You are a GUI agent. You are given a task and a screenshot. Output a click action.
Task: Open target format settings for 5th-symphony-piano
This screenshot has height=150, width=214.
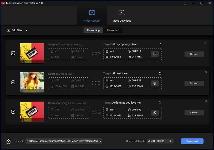point(155,54)
